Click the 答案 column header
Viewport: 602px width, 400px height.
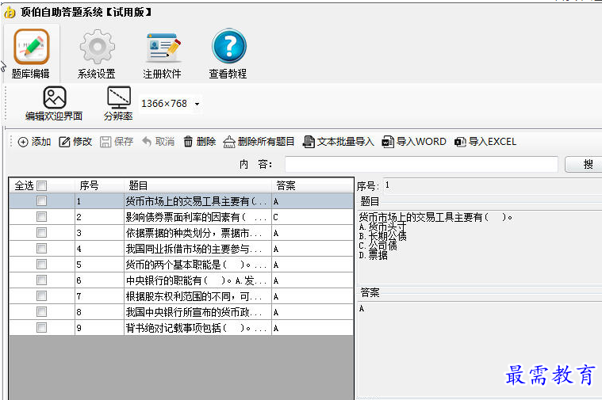(x=313, y=185)
